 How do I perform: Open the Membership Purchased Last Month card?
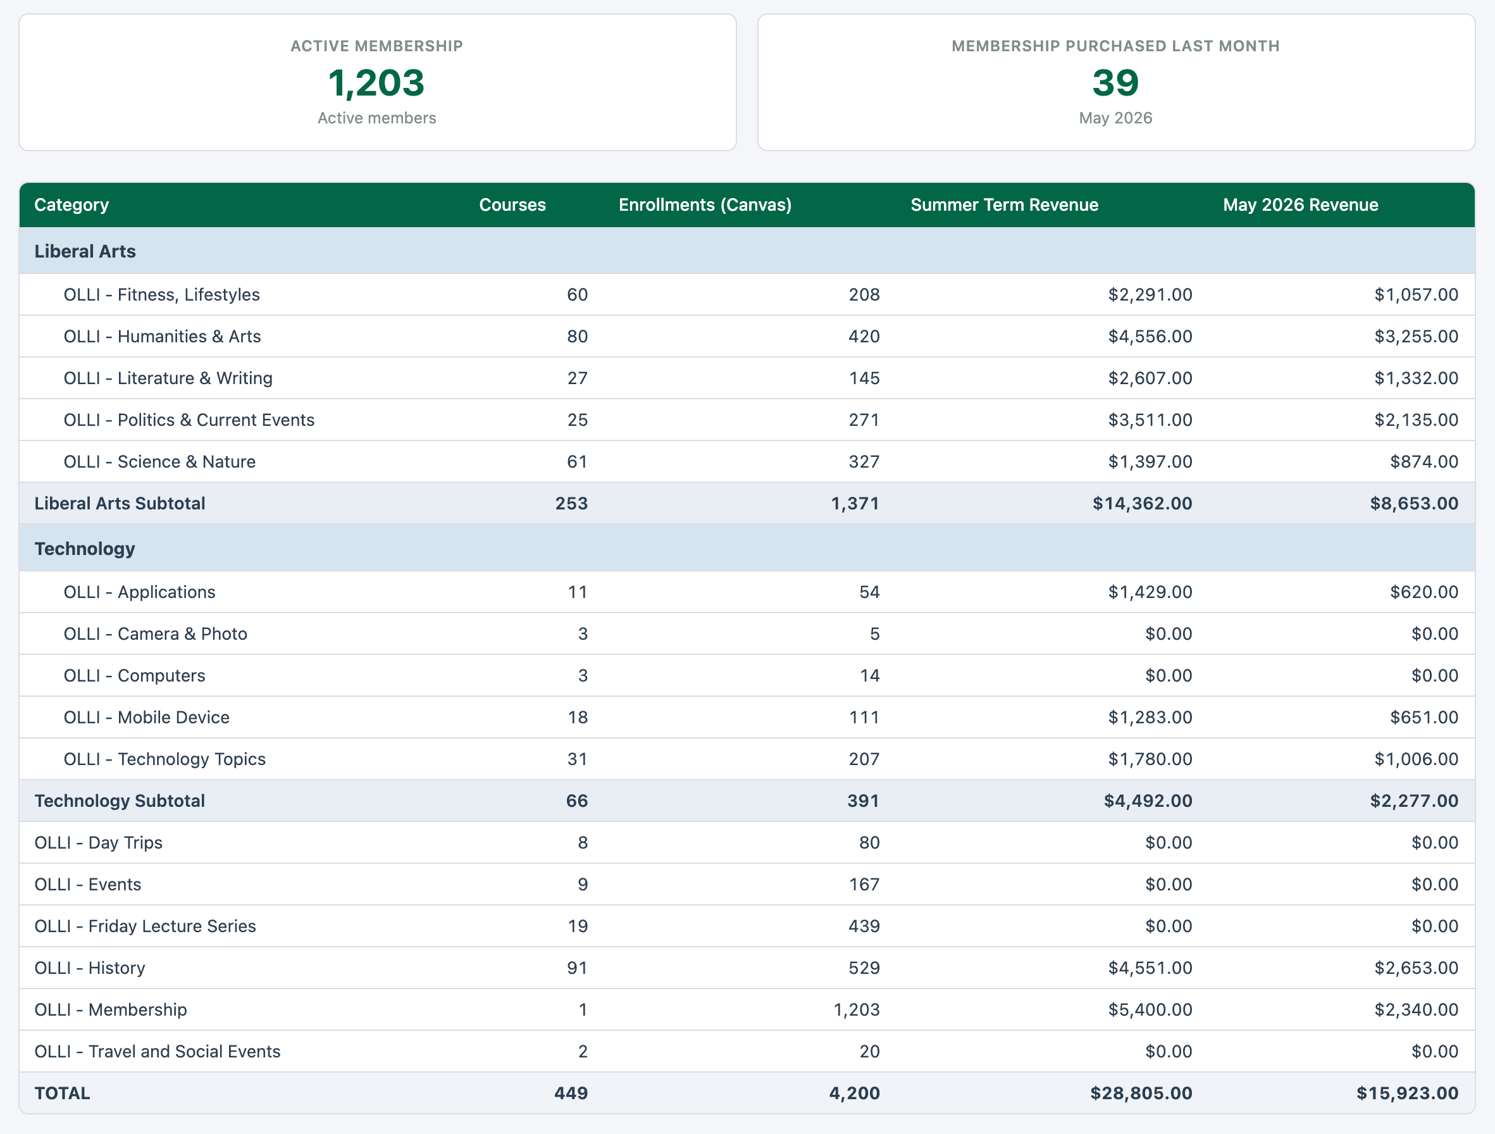click(x=1116, y=82)
